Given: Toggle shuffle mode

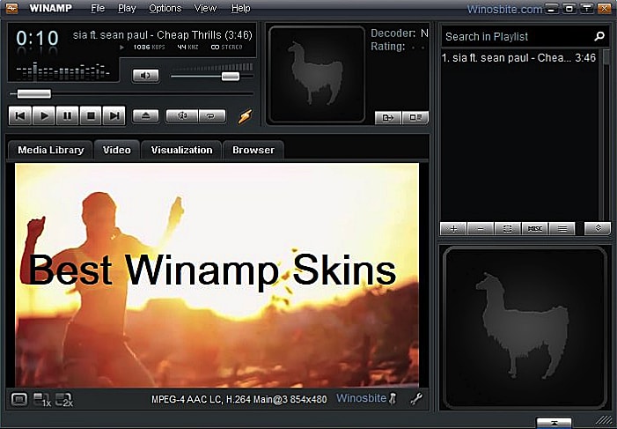Looking at the screenshot, I should pos(182,115).
